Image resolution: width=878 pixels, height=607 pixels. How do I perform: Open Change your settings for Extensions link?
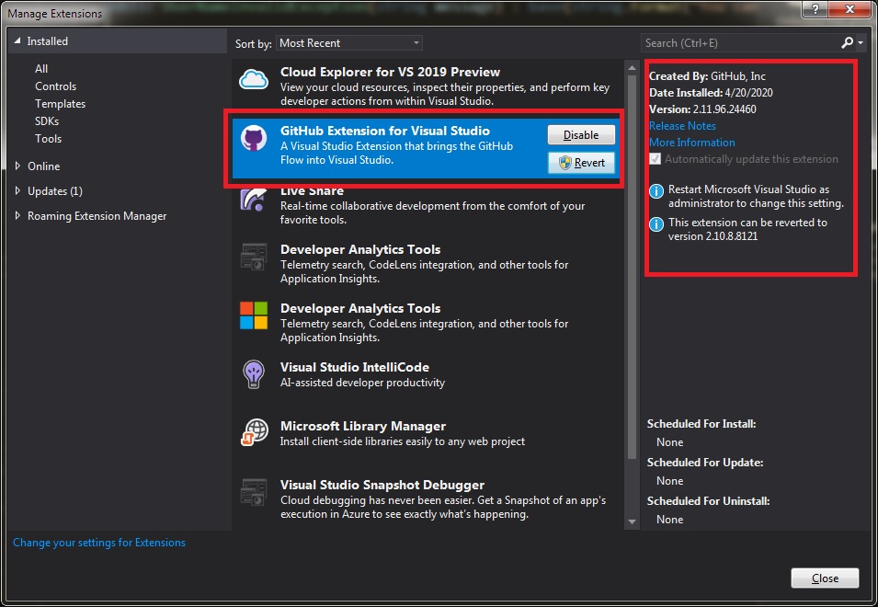(x=99, y=543)
